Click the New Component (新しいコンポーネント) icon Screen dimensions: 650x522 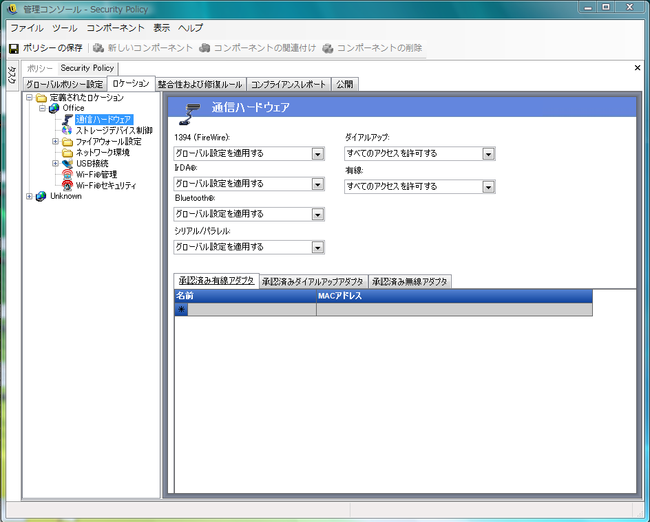click(x=98, y=48)
